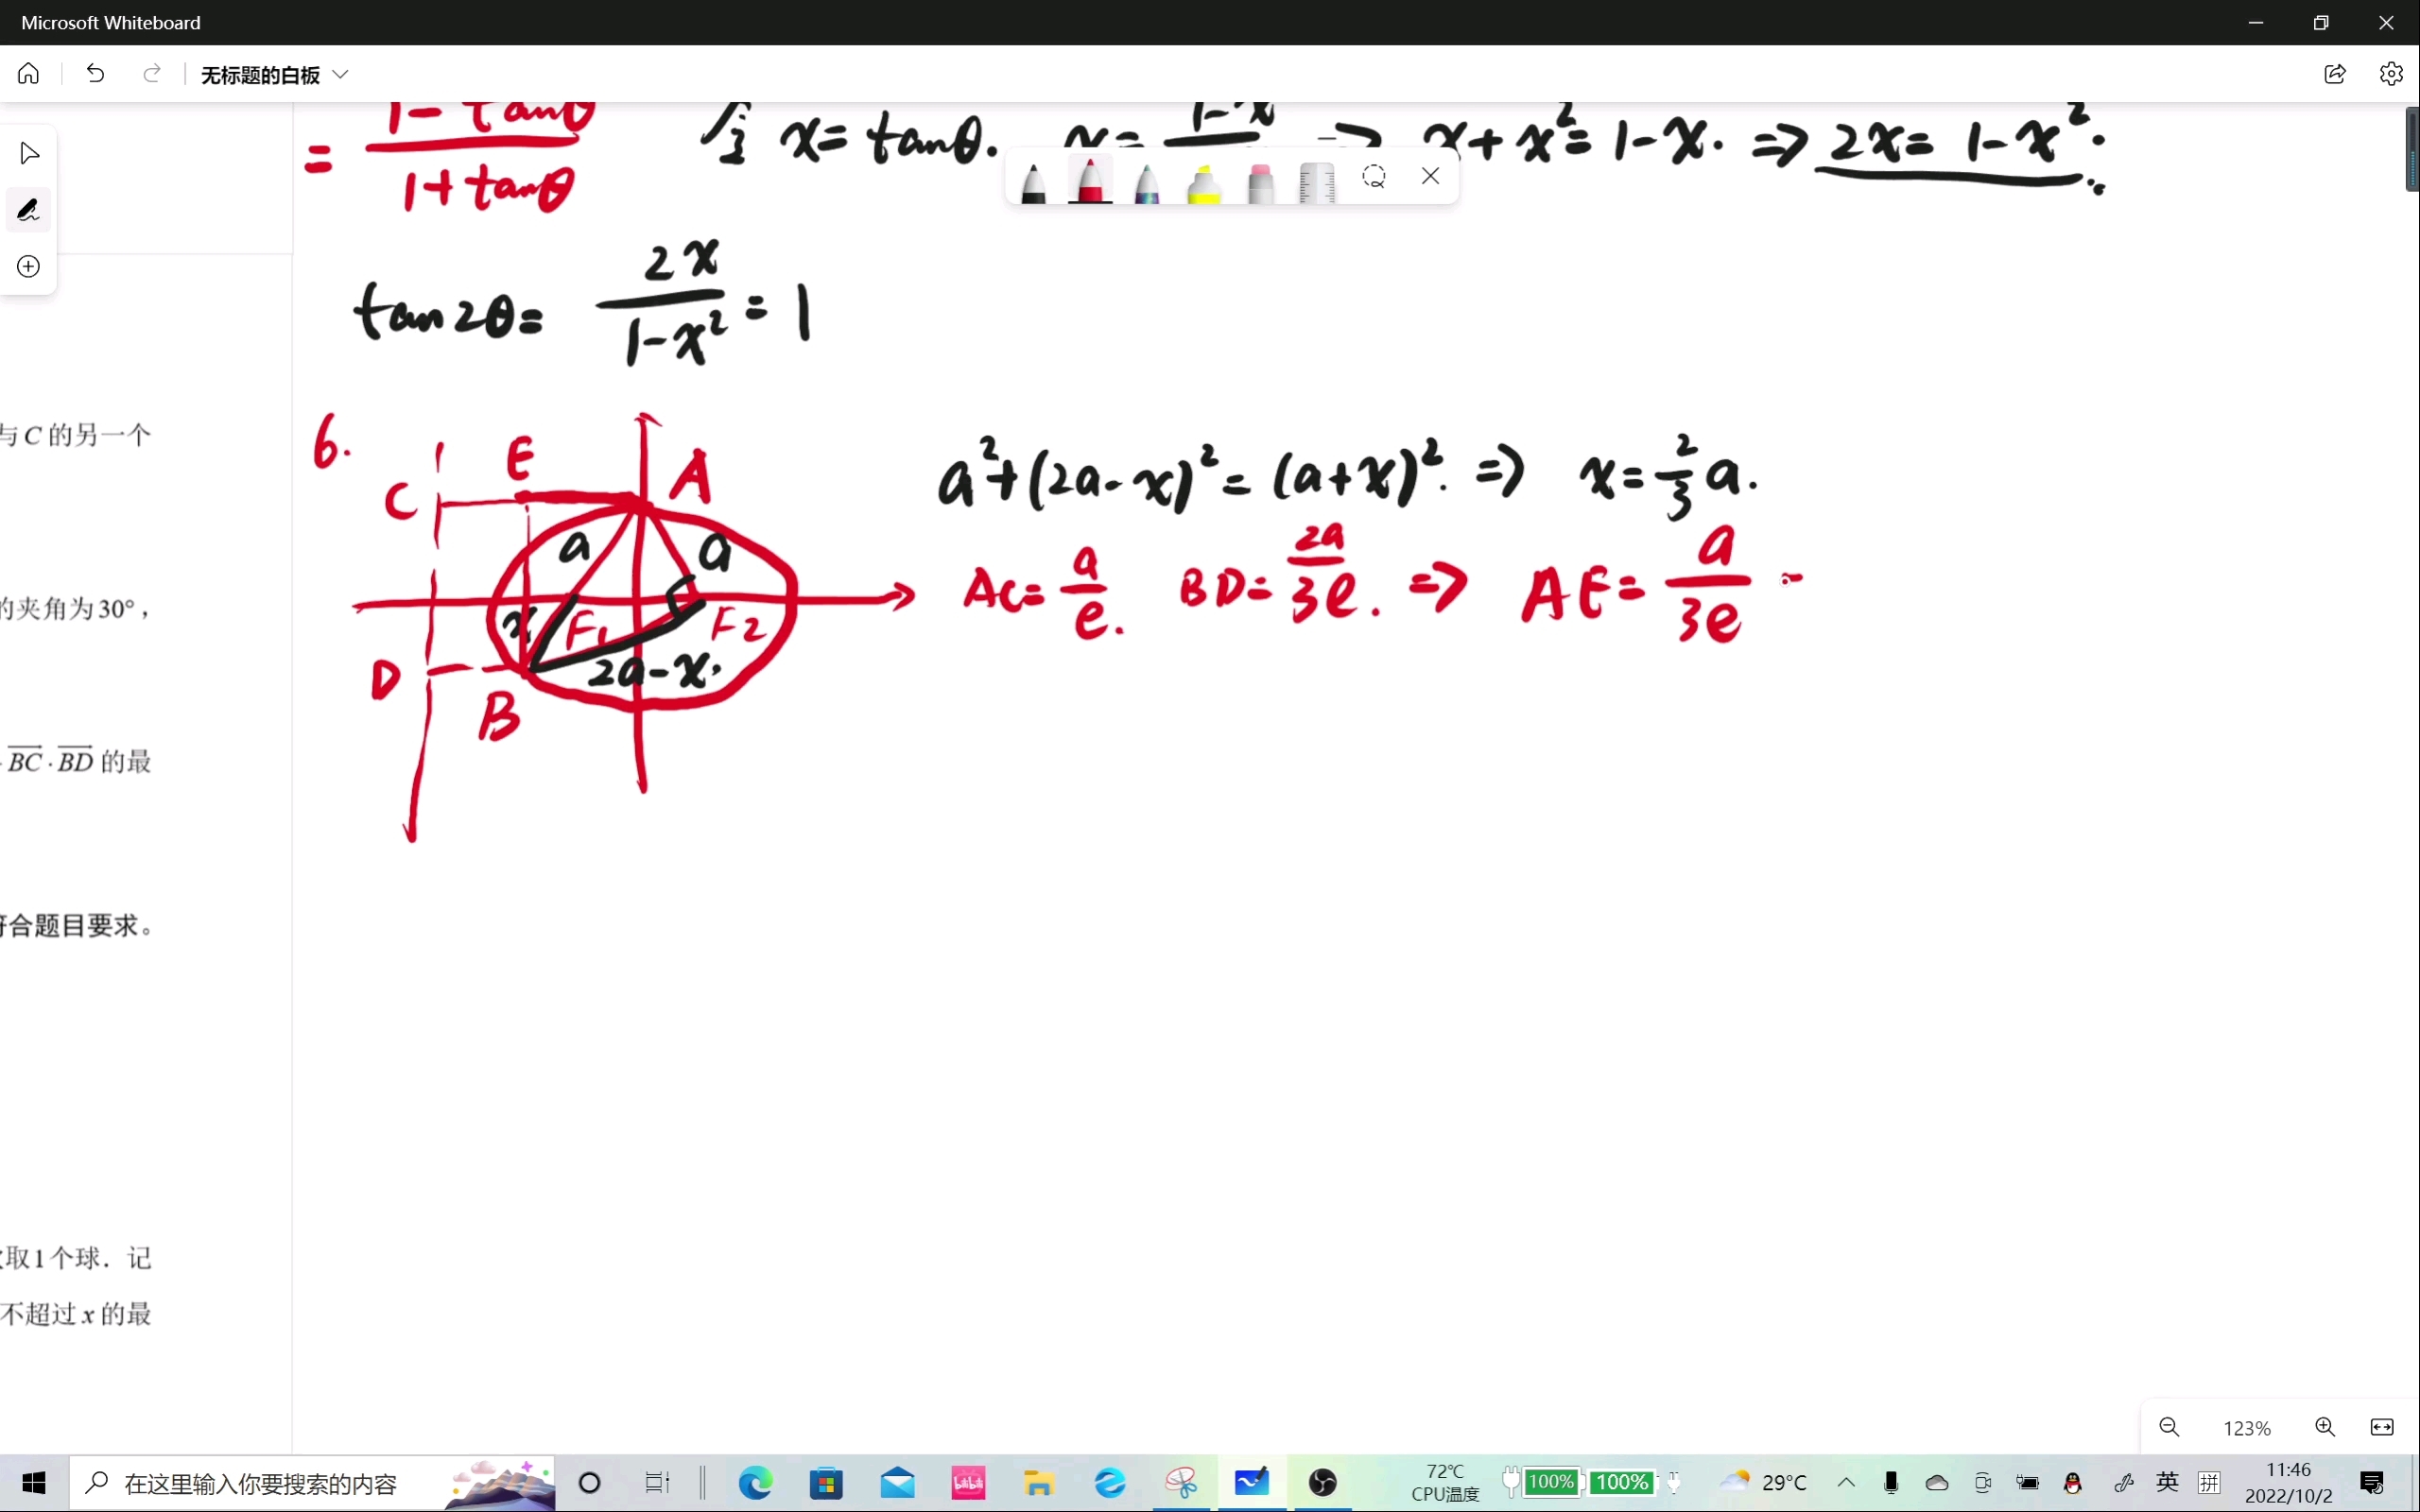Switch to the Select pointer tool
The height and width of the screenshot is (1512, 2420).
point(29,153)
